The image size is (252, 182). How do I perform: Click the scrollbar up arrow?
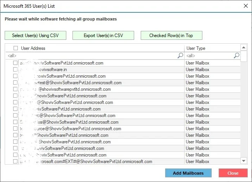(x=243, y=48)
